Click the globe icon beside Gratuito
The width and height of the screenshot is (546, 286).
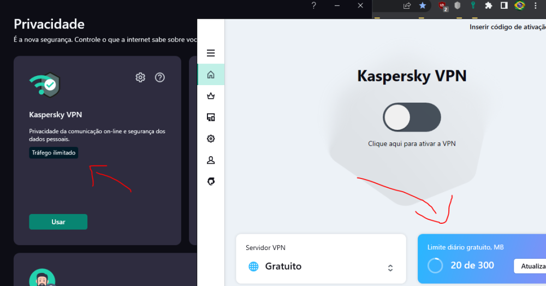(x=253, y=266)
